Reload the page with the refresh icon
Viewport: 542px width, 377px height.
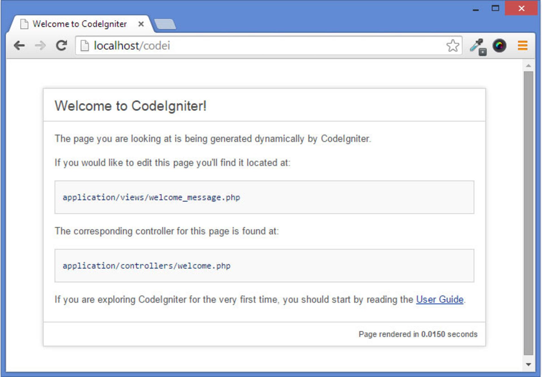pyautogui.click(x=61, y=45)
